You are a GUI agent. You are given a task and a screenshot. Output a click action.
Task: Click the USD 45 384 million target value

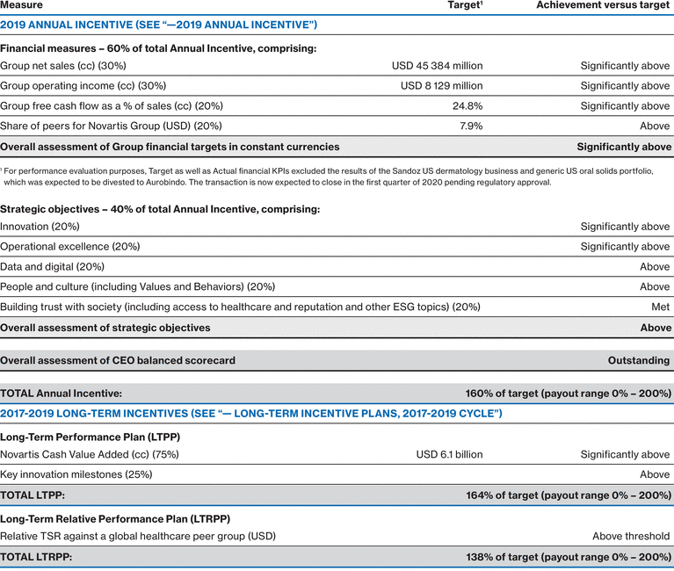(437, 66)
